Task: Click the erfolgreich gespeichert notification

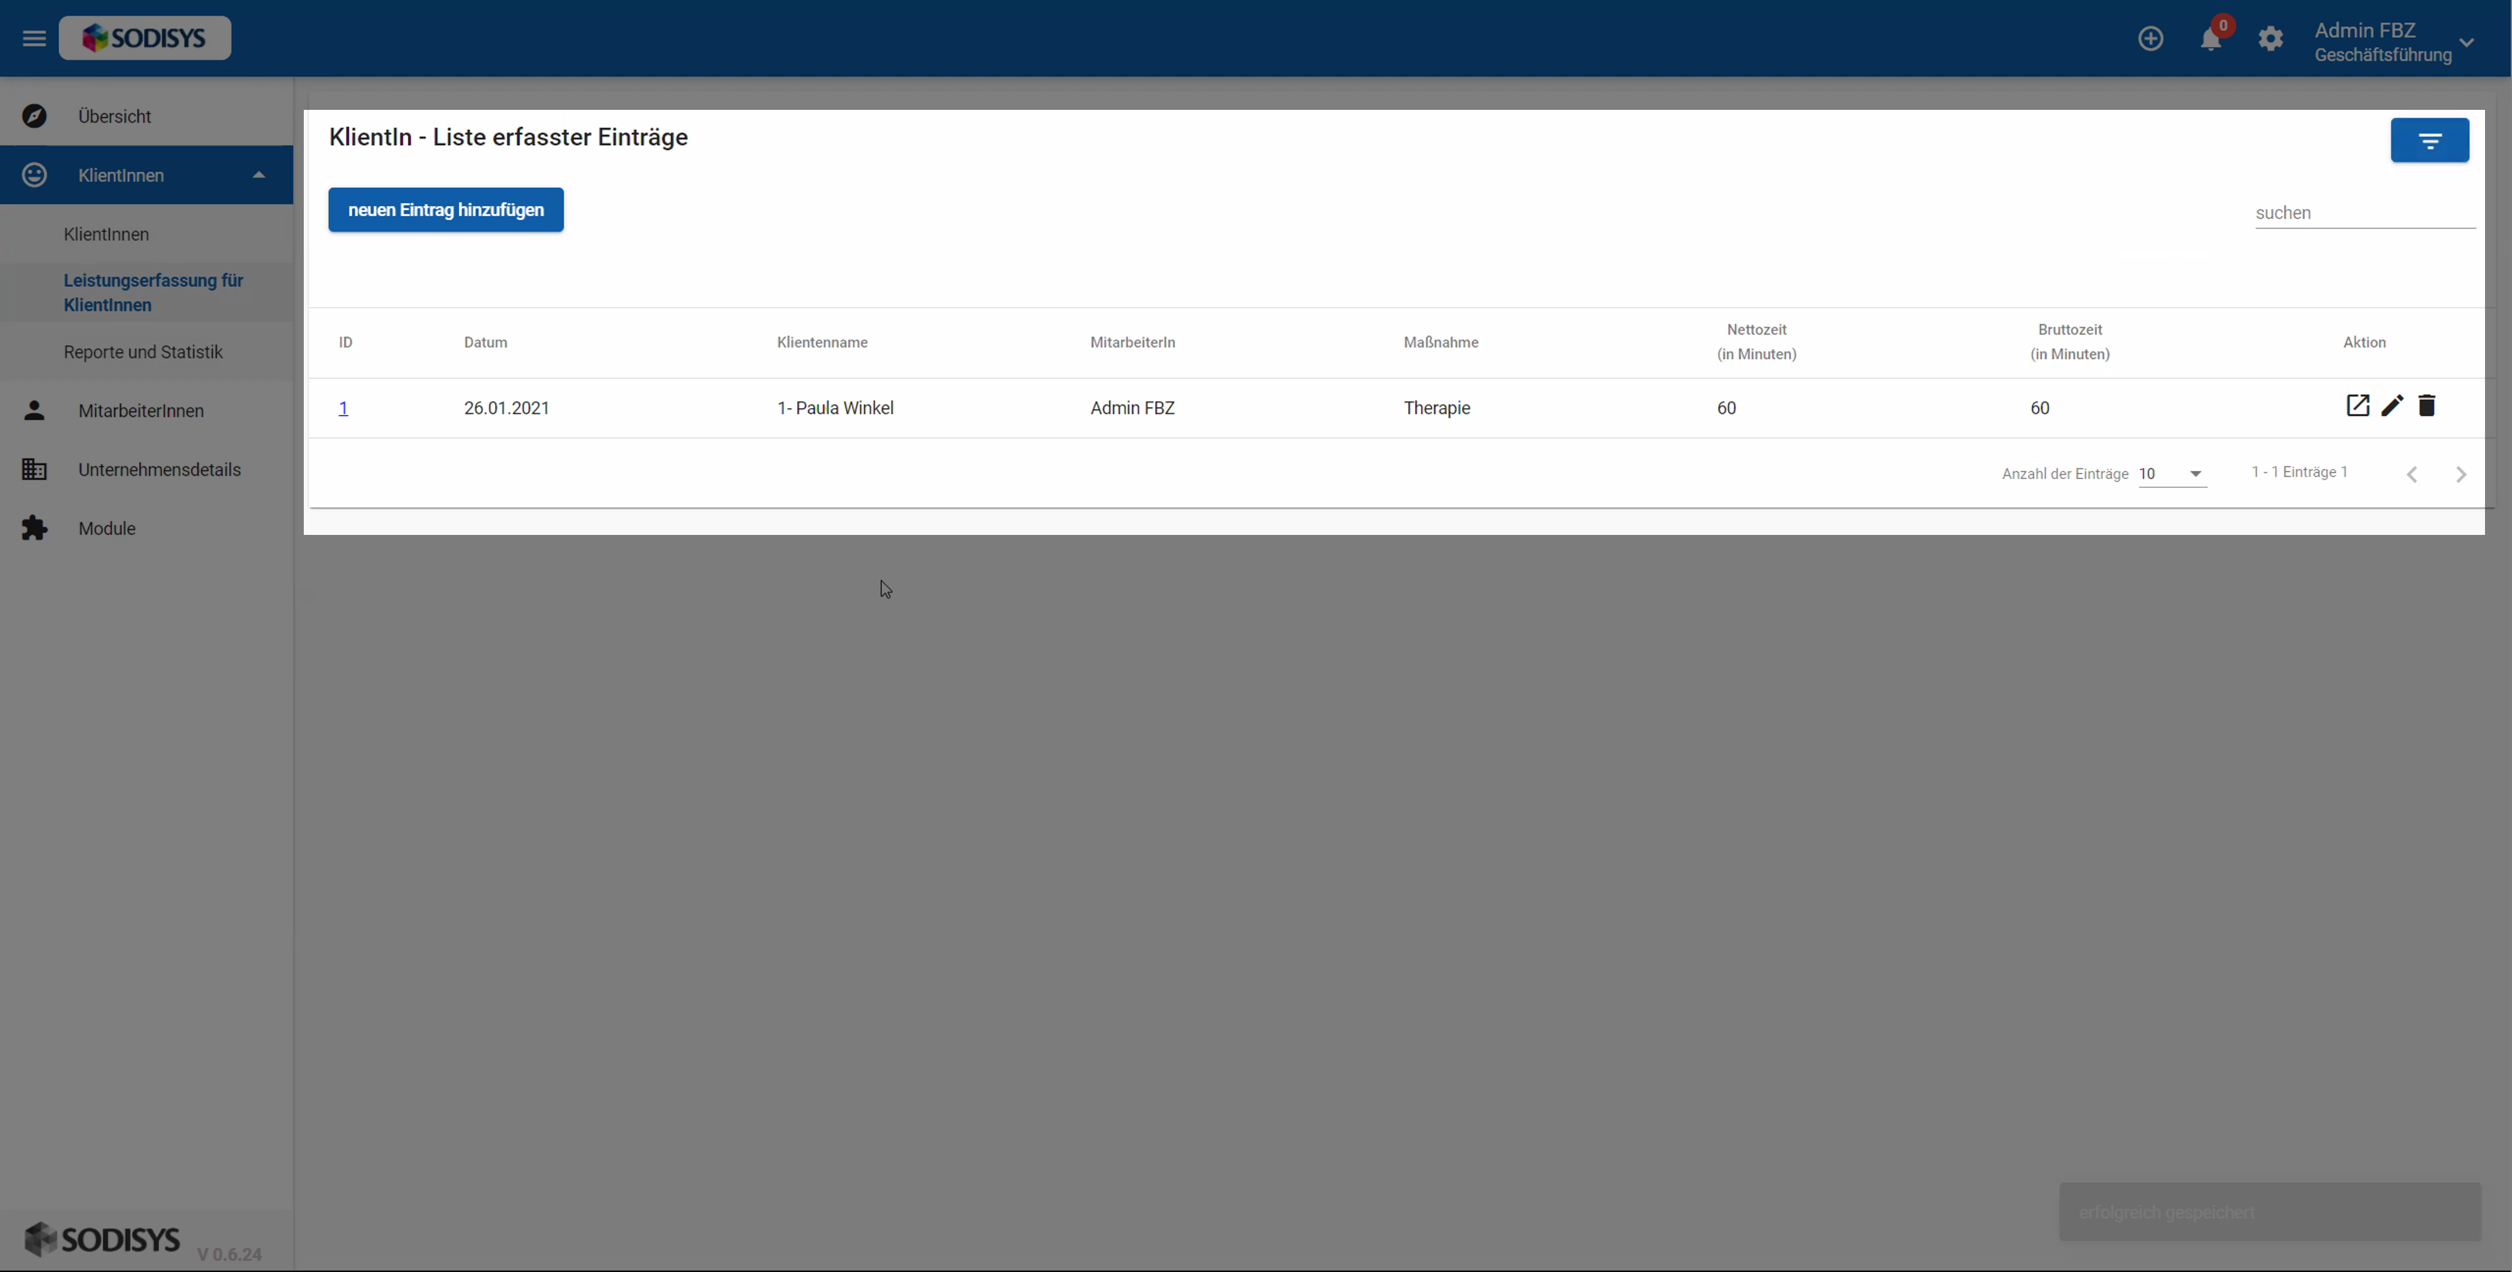Action: coord(2269,1212)
